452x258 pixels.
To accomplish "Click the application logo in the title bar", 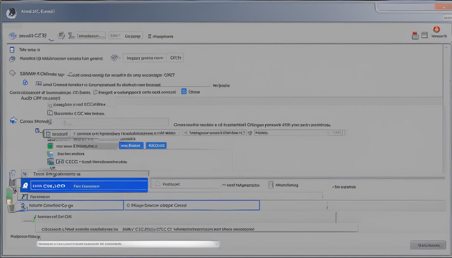I will coord(11,13).
